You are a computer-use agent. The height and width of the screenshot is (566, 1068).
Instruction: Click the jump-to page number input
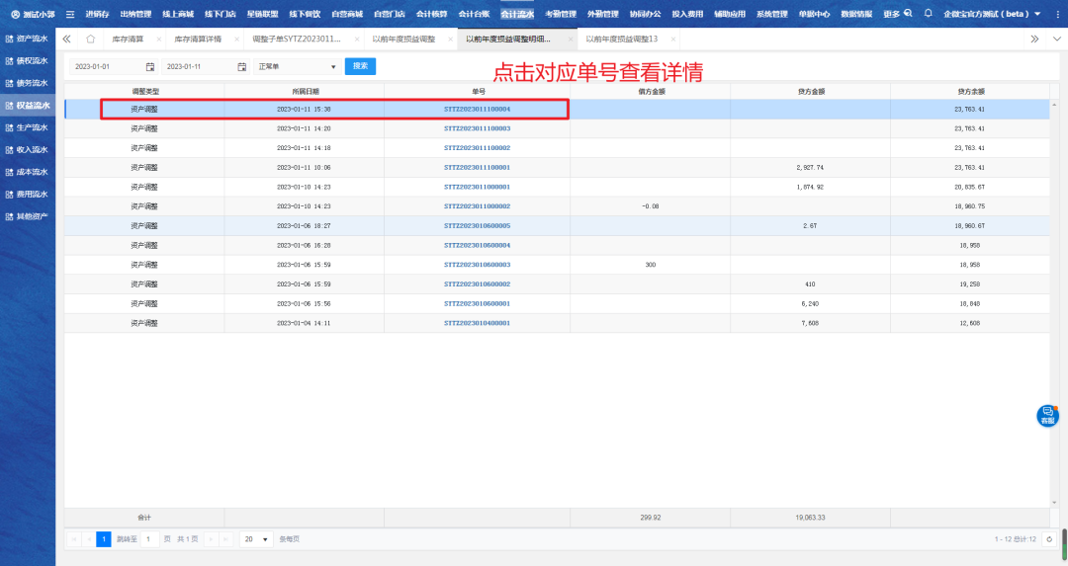pyautogui.click(x=149, y=539)
